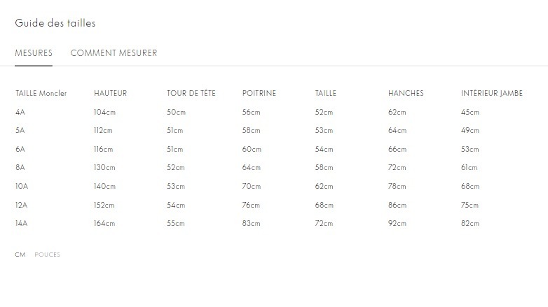The height and width of the screenshot is (307, 548).
Task: Switch to the MESURES tab
Action: (x=34, y=53)
